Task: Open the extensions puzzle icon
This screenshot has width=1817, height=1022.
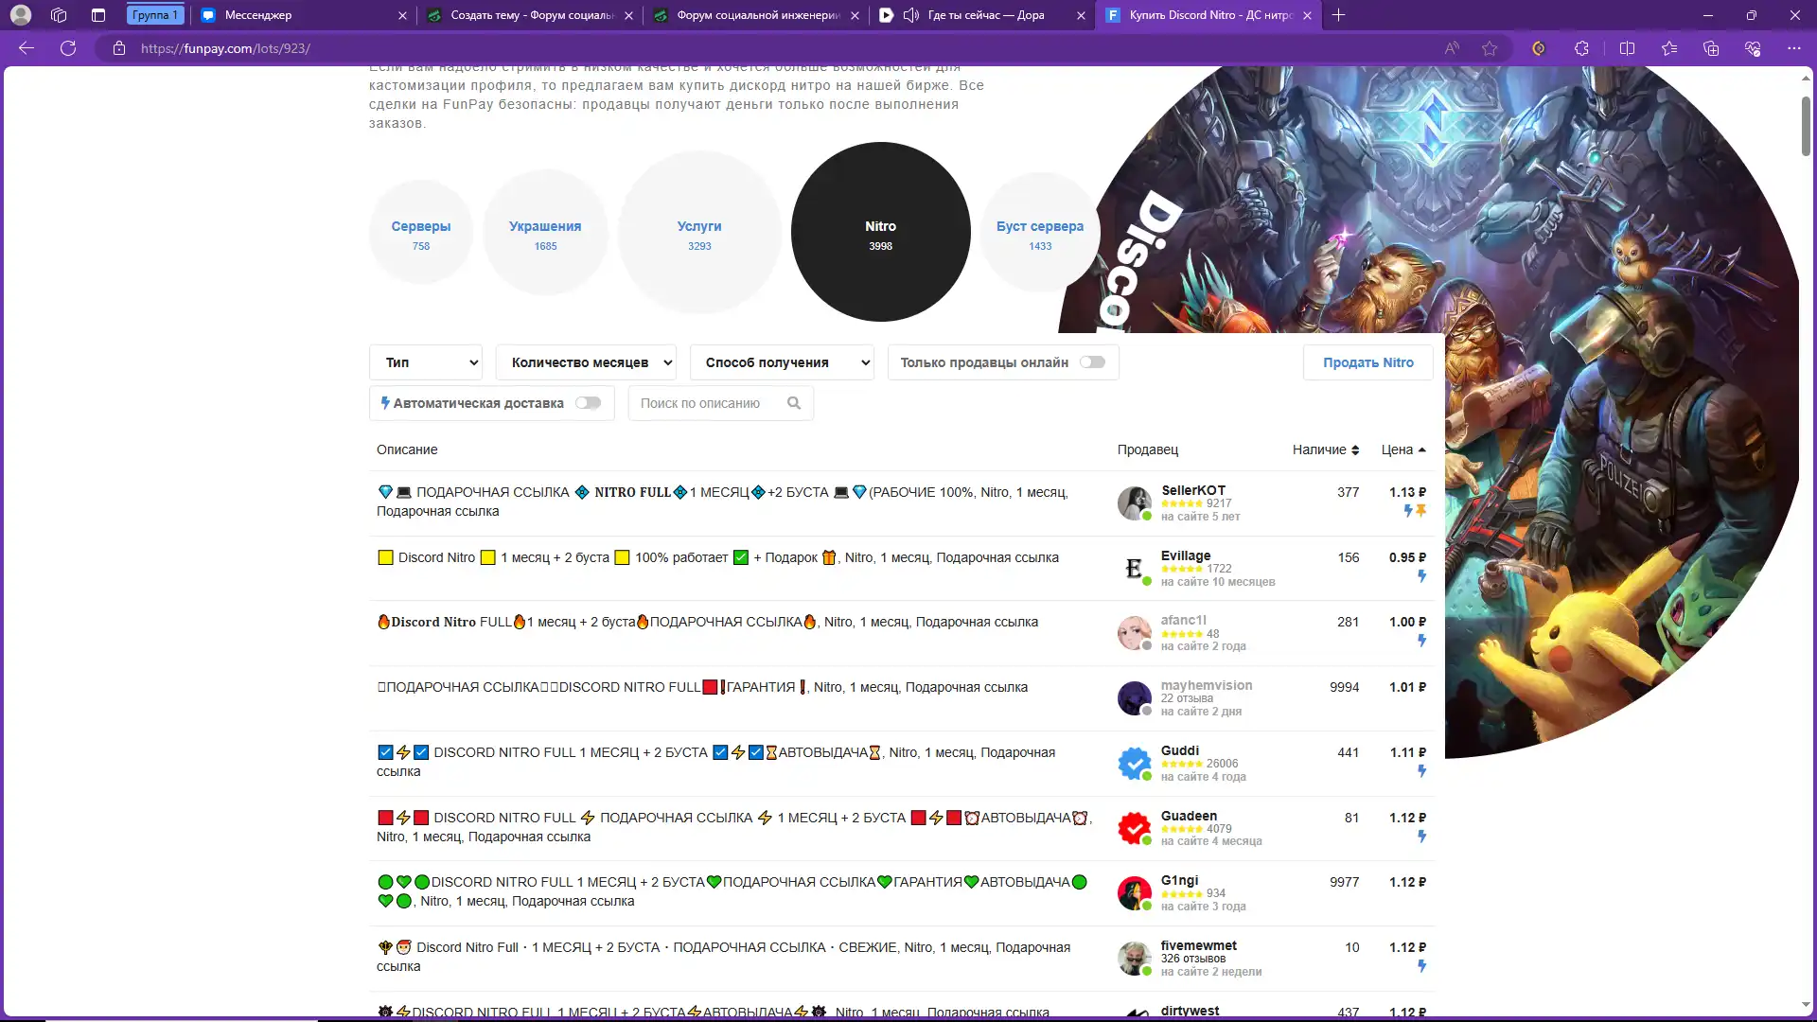Action: [1581, 48]
